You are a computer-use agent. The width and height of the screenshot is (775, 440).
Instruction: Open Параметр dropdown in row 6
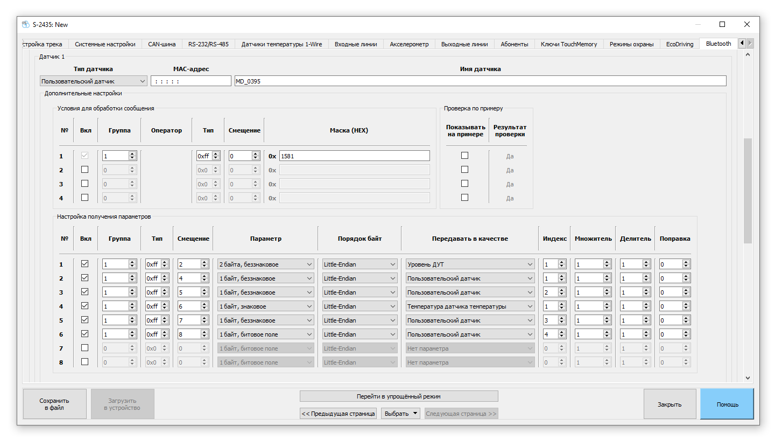point(265,334)
